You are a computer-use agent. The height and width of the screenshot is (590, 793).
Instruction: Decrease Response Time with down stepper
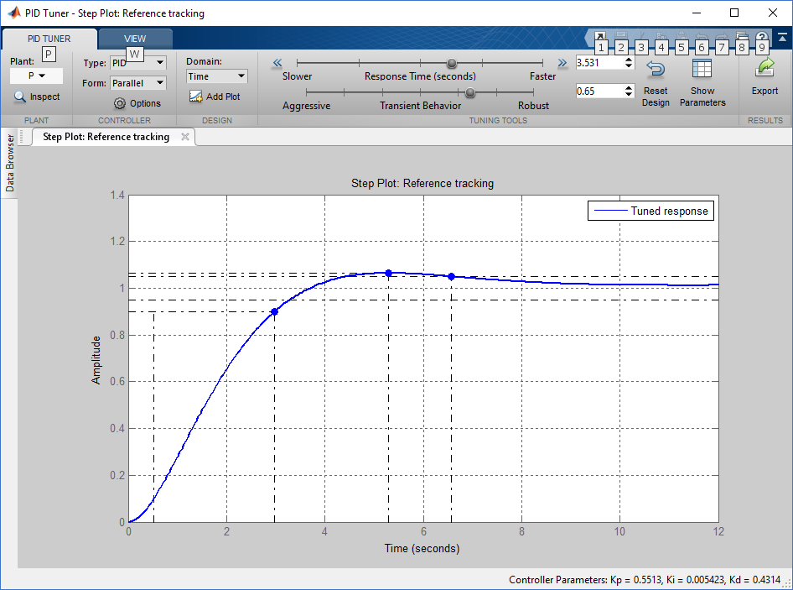[629, 65]
